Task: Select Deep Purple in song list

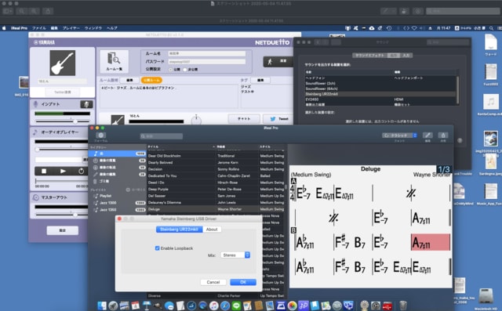Action: point(216,189)
